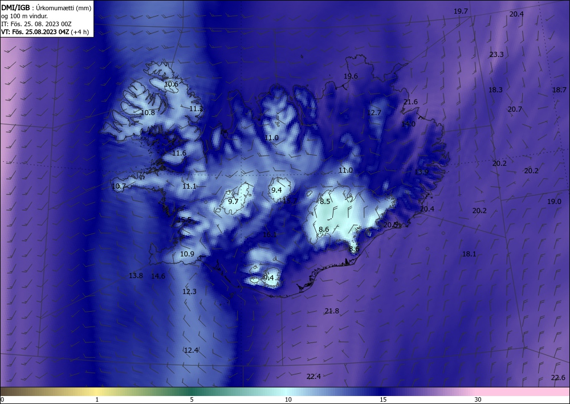Click the 12.3 value on the map
Viewport: 570px width, 404px height.
pyautogui.click(x=189, y=291)
